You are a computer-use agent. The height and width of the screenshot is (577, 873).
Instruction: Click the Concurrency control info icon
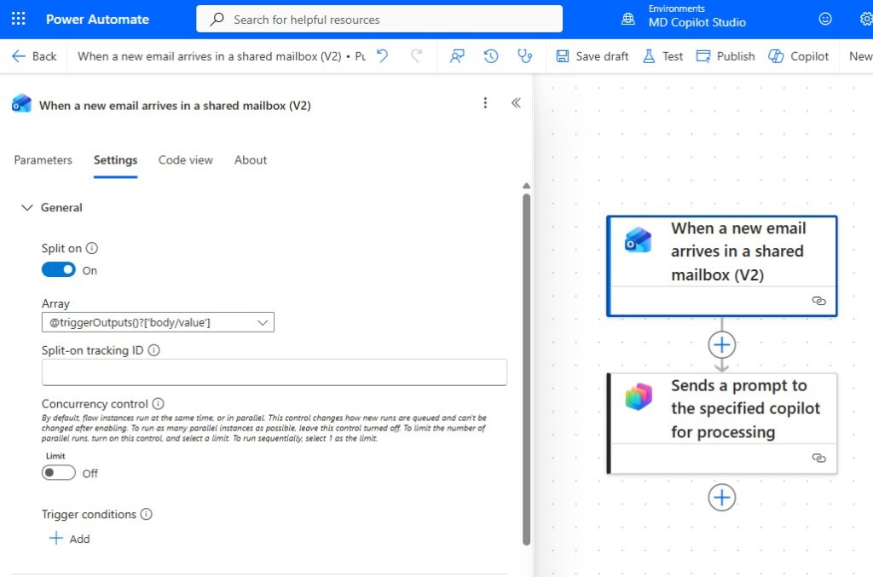(x=159, y=404)
